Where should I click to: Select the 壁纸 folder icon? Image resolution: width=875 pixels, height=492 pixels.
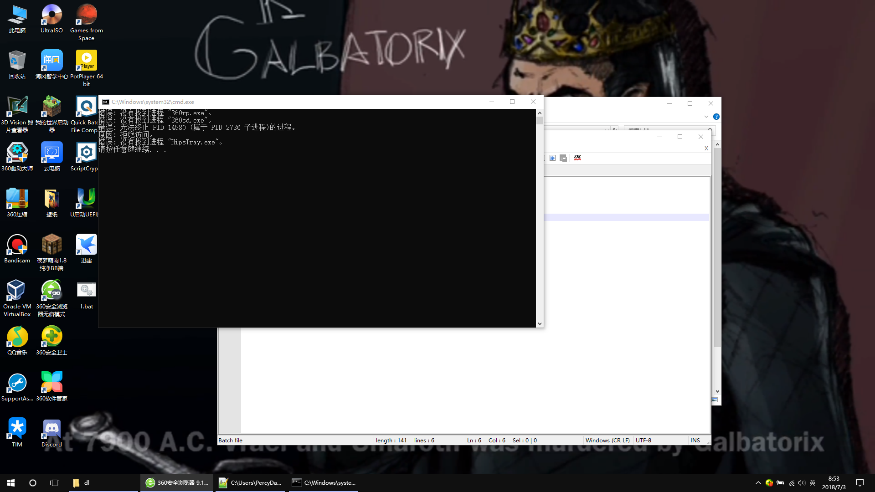pos(51,203)
